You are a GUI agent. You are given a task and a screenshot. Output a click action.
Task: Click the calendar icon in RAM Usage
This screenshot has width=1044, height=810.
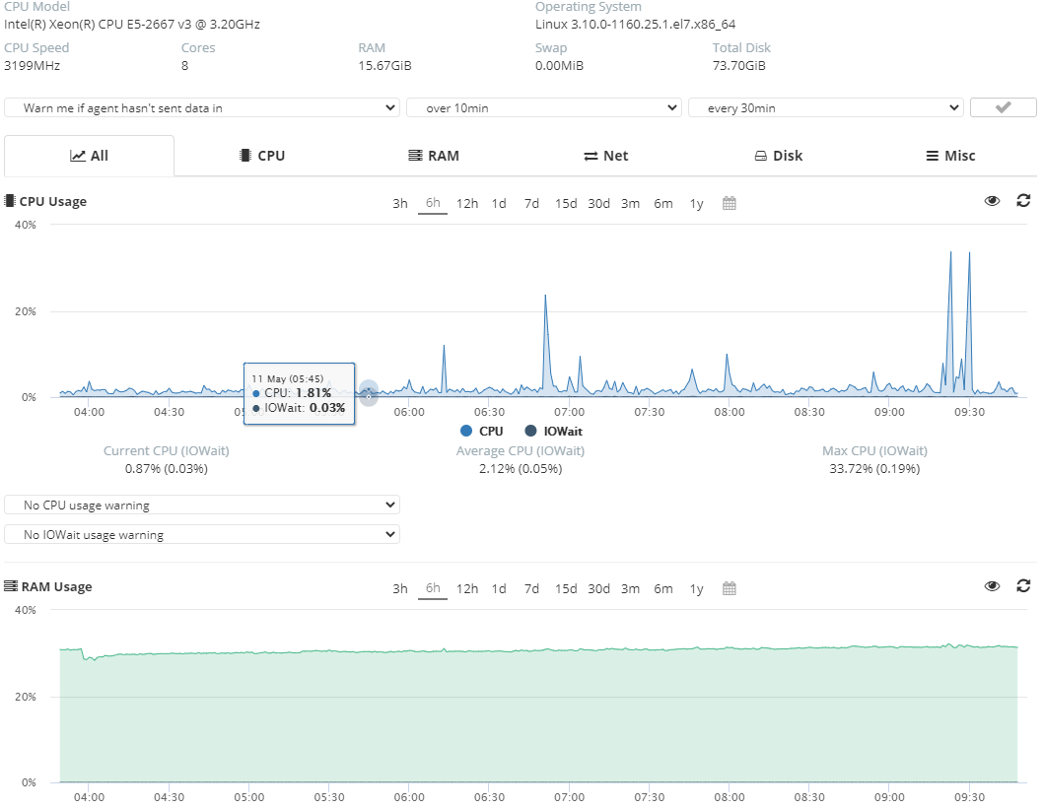point(730,589)
